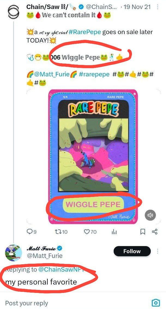Share the tweet using the share icon
Screen dimensions: 166x309
155,232
